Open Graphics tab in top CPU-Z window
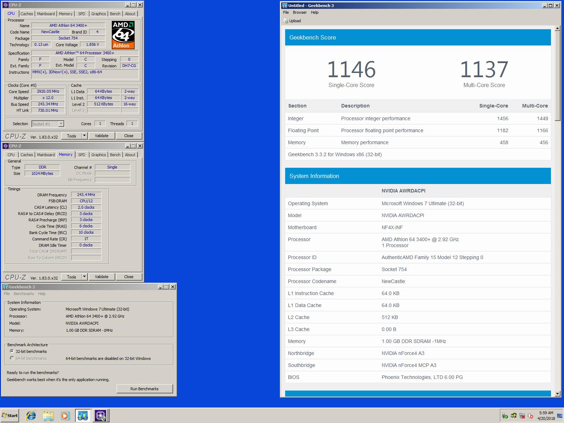 pos(98,14)
